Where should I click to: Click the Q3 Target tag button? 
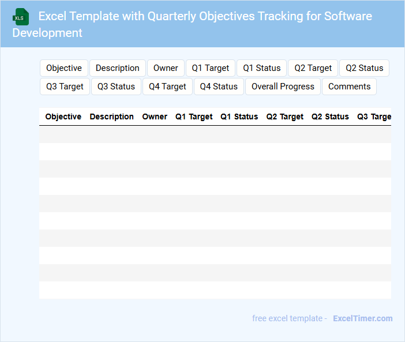[x=65, y=87]
